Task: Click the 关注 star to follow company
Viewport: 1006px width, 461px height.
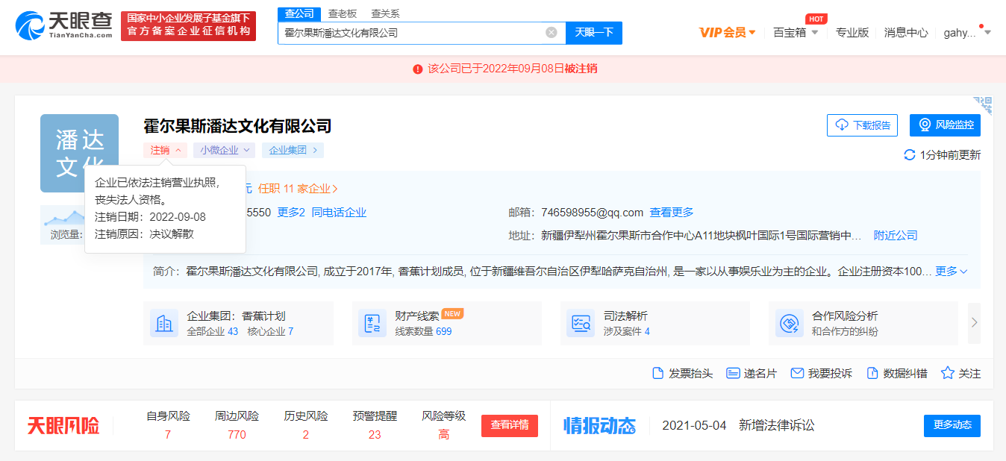Action: pos(948,373)
